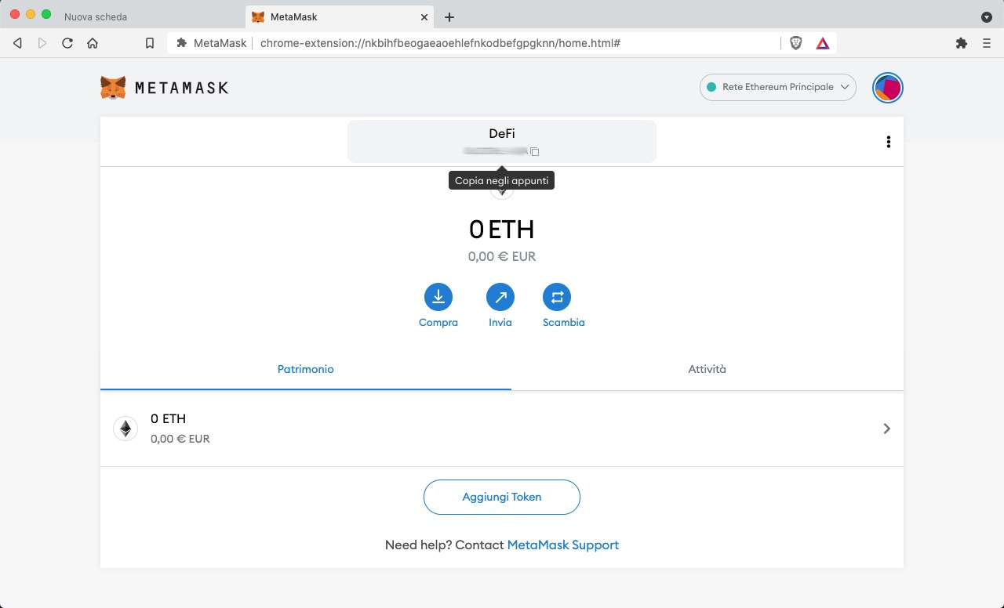1004x608 pixels.
Task: Click the 0,00 € EUR main balance value
Action: (502, 256)
